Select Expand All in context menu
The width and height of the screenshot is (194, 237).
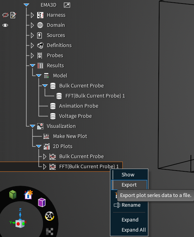click(134, 230)
